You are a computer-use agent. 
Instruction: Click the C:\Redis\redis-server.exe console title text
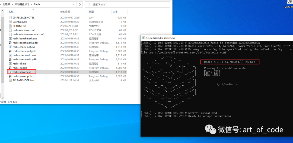[x=161, y=38]
